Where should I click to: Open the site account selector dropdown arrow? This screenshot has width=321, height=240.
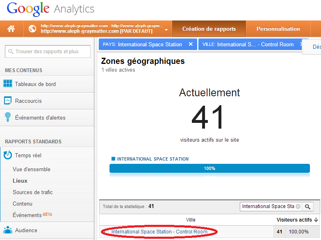(x=166, y=29)
